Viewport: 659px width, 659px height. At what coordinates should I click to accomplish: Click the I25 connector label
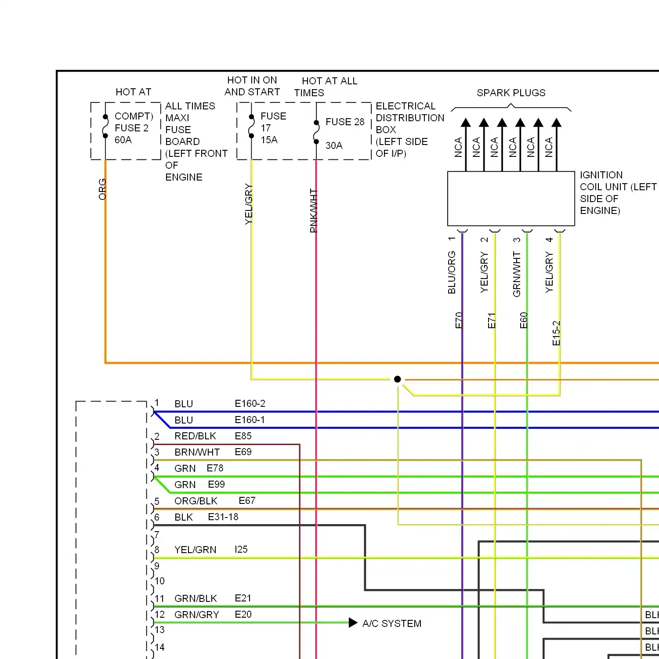[241, 549]
